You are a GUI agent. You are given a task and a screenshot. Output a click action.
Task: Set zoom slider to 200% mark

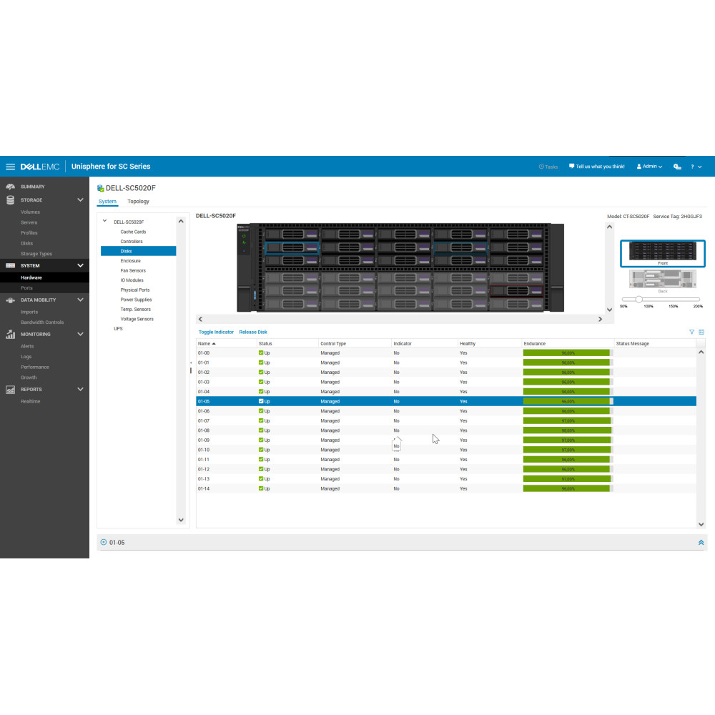click(698, 300)
